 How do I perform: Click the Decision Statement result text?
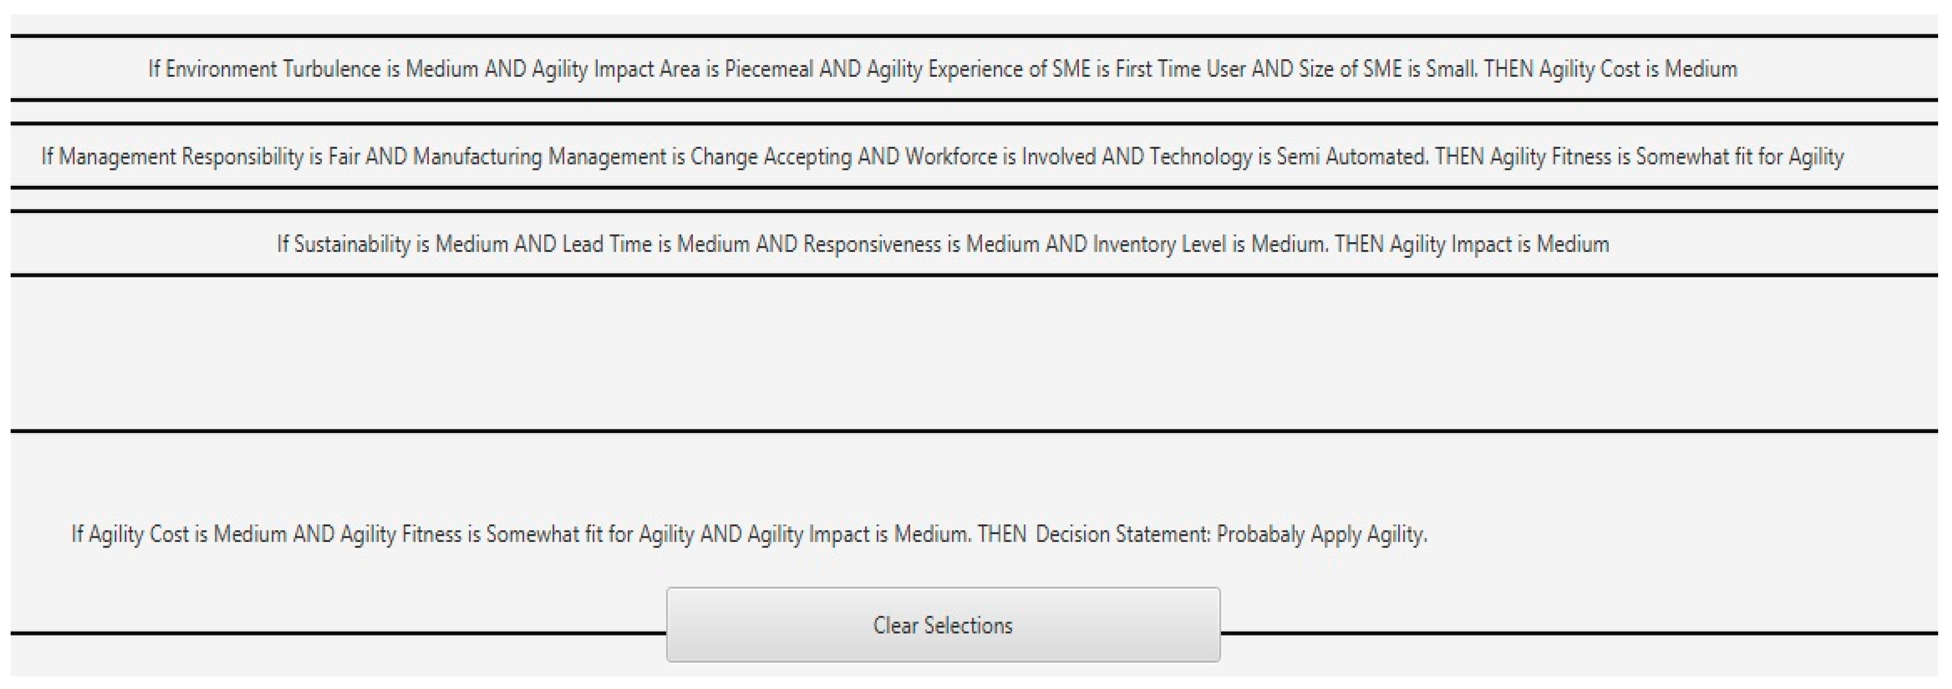click(x=749, y=534)
